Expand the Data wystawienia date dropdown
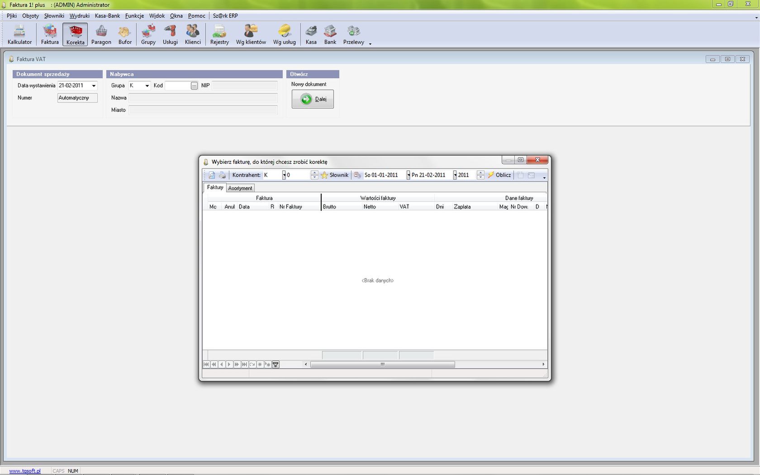 point(94,85)
